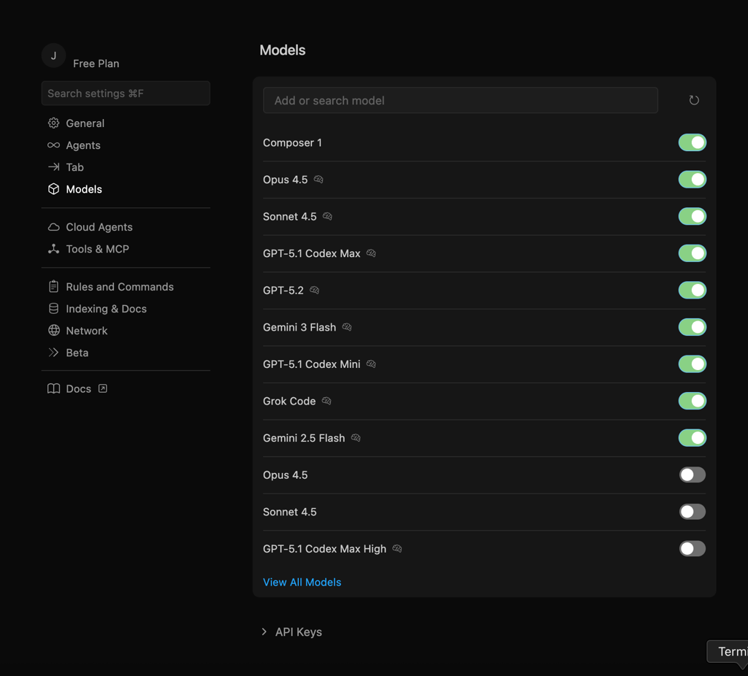
Task: Disable the Grok Code toggle
Action: [692, 401]
